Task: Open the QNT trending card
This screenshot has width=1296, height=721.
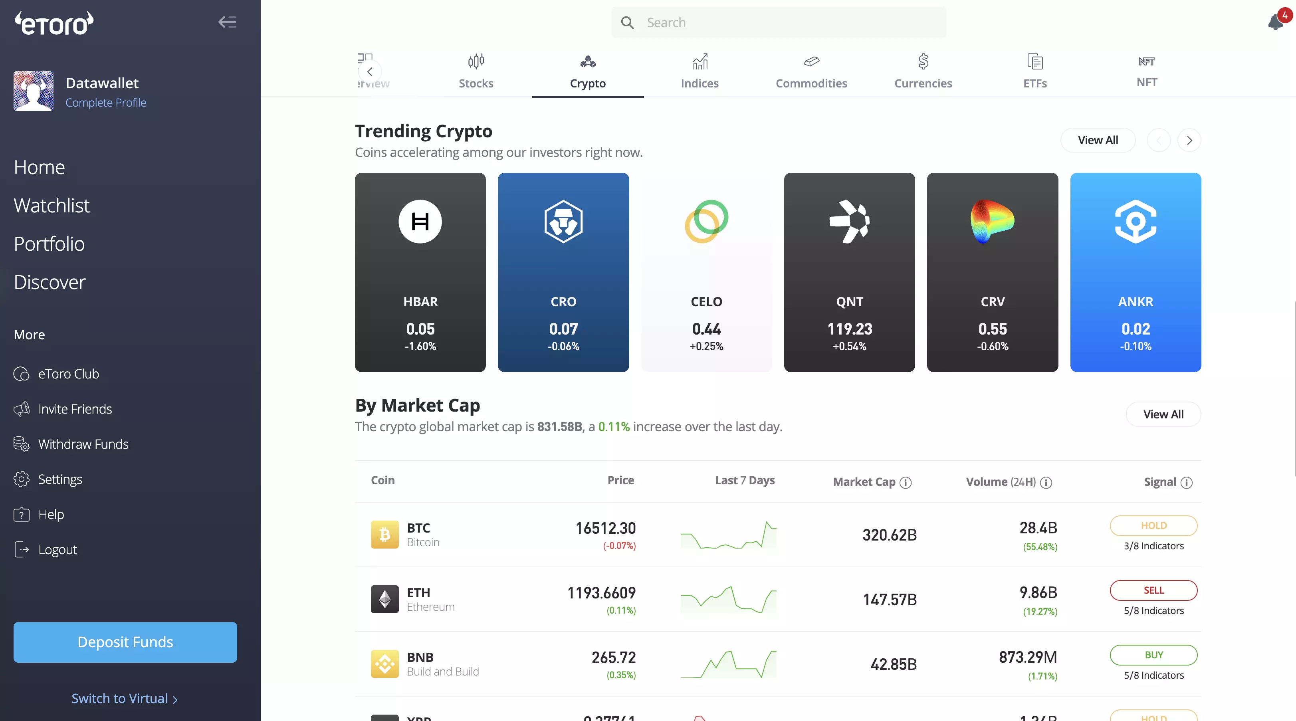Action: pyautogui.click(x=849, y=272)
